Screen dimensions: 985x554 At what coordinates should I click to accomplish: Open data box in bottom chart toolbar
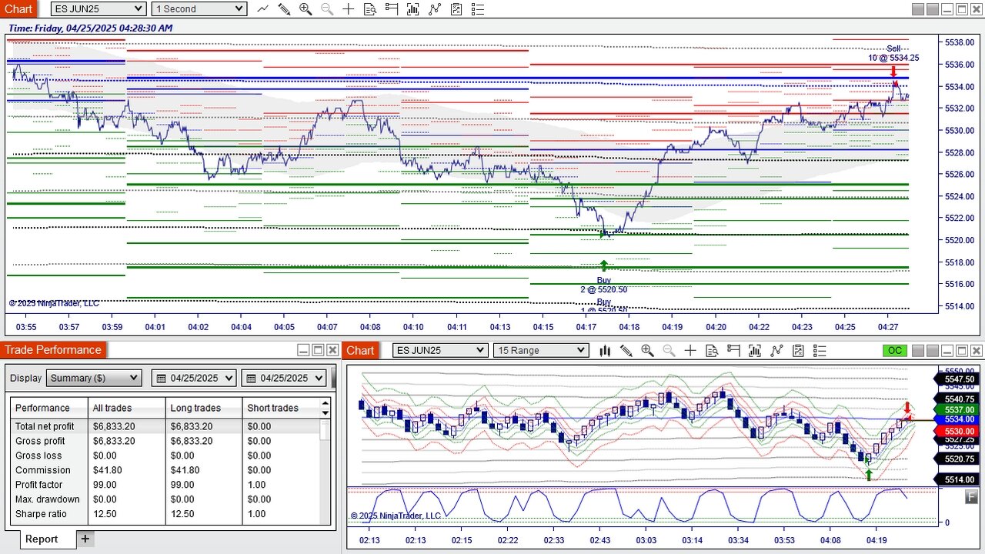(712, 350)
